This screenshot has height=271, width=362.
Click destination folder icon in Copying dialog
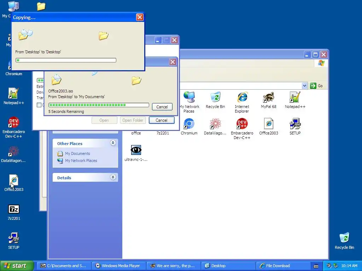104,36
